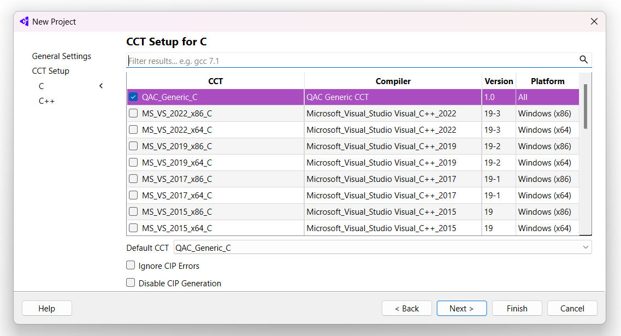This screenshot has height=336, width=621.
Task: Click version cell of MS_VS_2019_x64_C row
Action: pos(499,162)
